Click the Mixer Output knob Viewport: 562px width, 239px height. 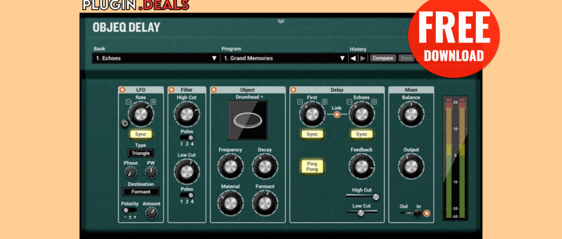point(411,166)
